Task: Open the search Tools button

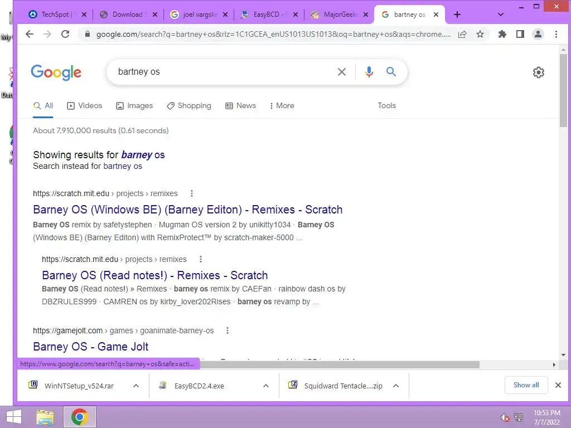Action: coord(387,105)
